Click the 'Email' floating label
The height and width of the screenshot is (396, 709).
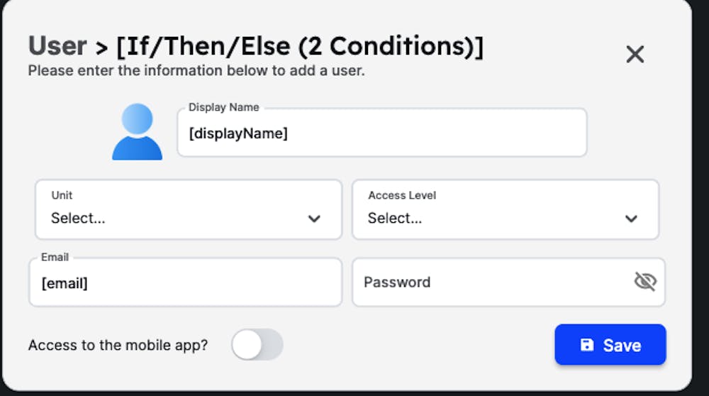55,257
